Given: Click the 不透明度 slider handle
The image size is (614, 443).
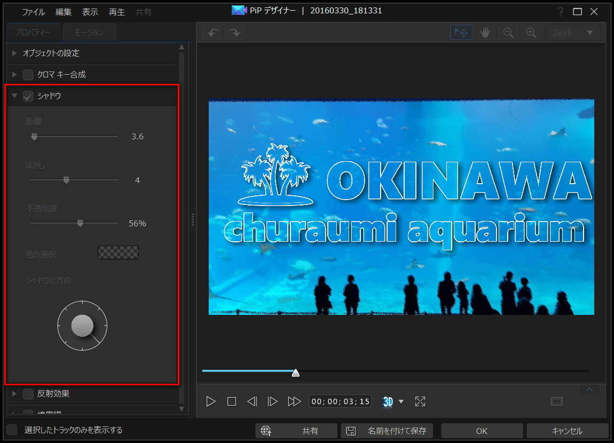Looking at the screenshot, I should tap(80, 224).
